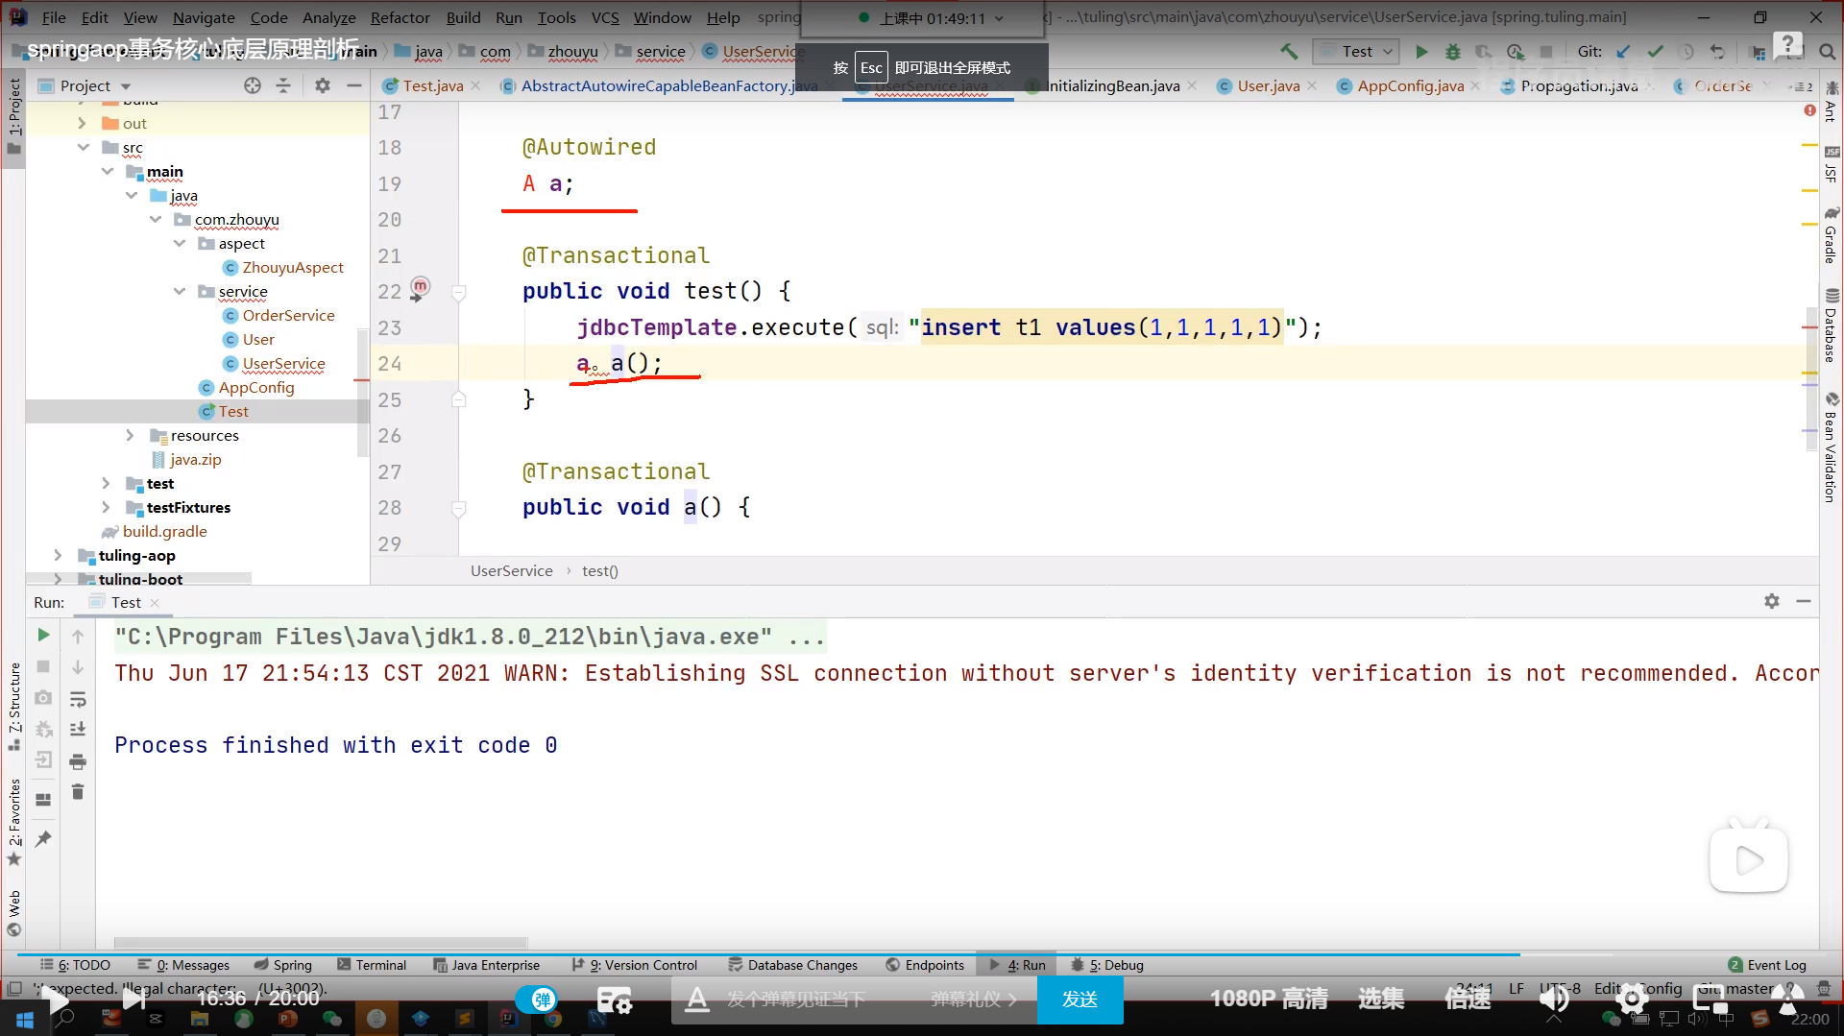This screenshot has width=1844, height=1036.
Task: Click the Run with Coverage icon
Action: 1484,51
